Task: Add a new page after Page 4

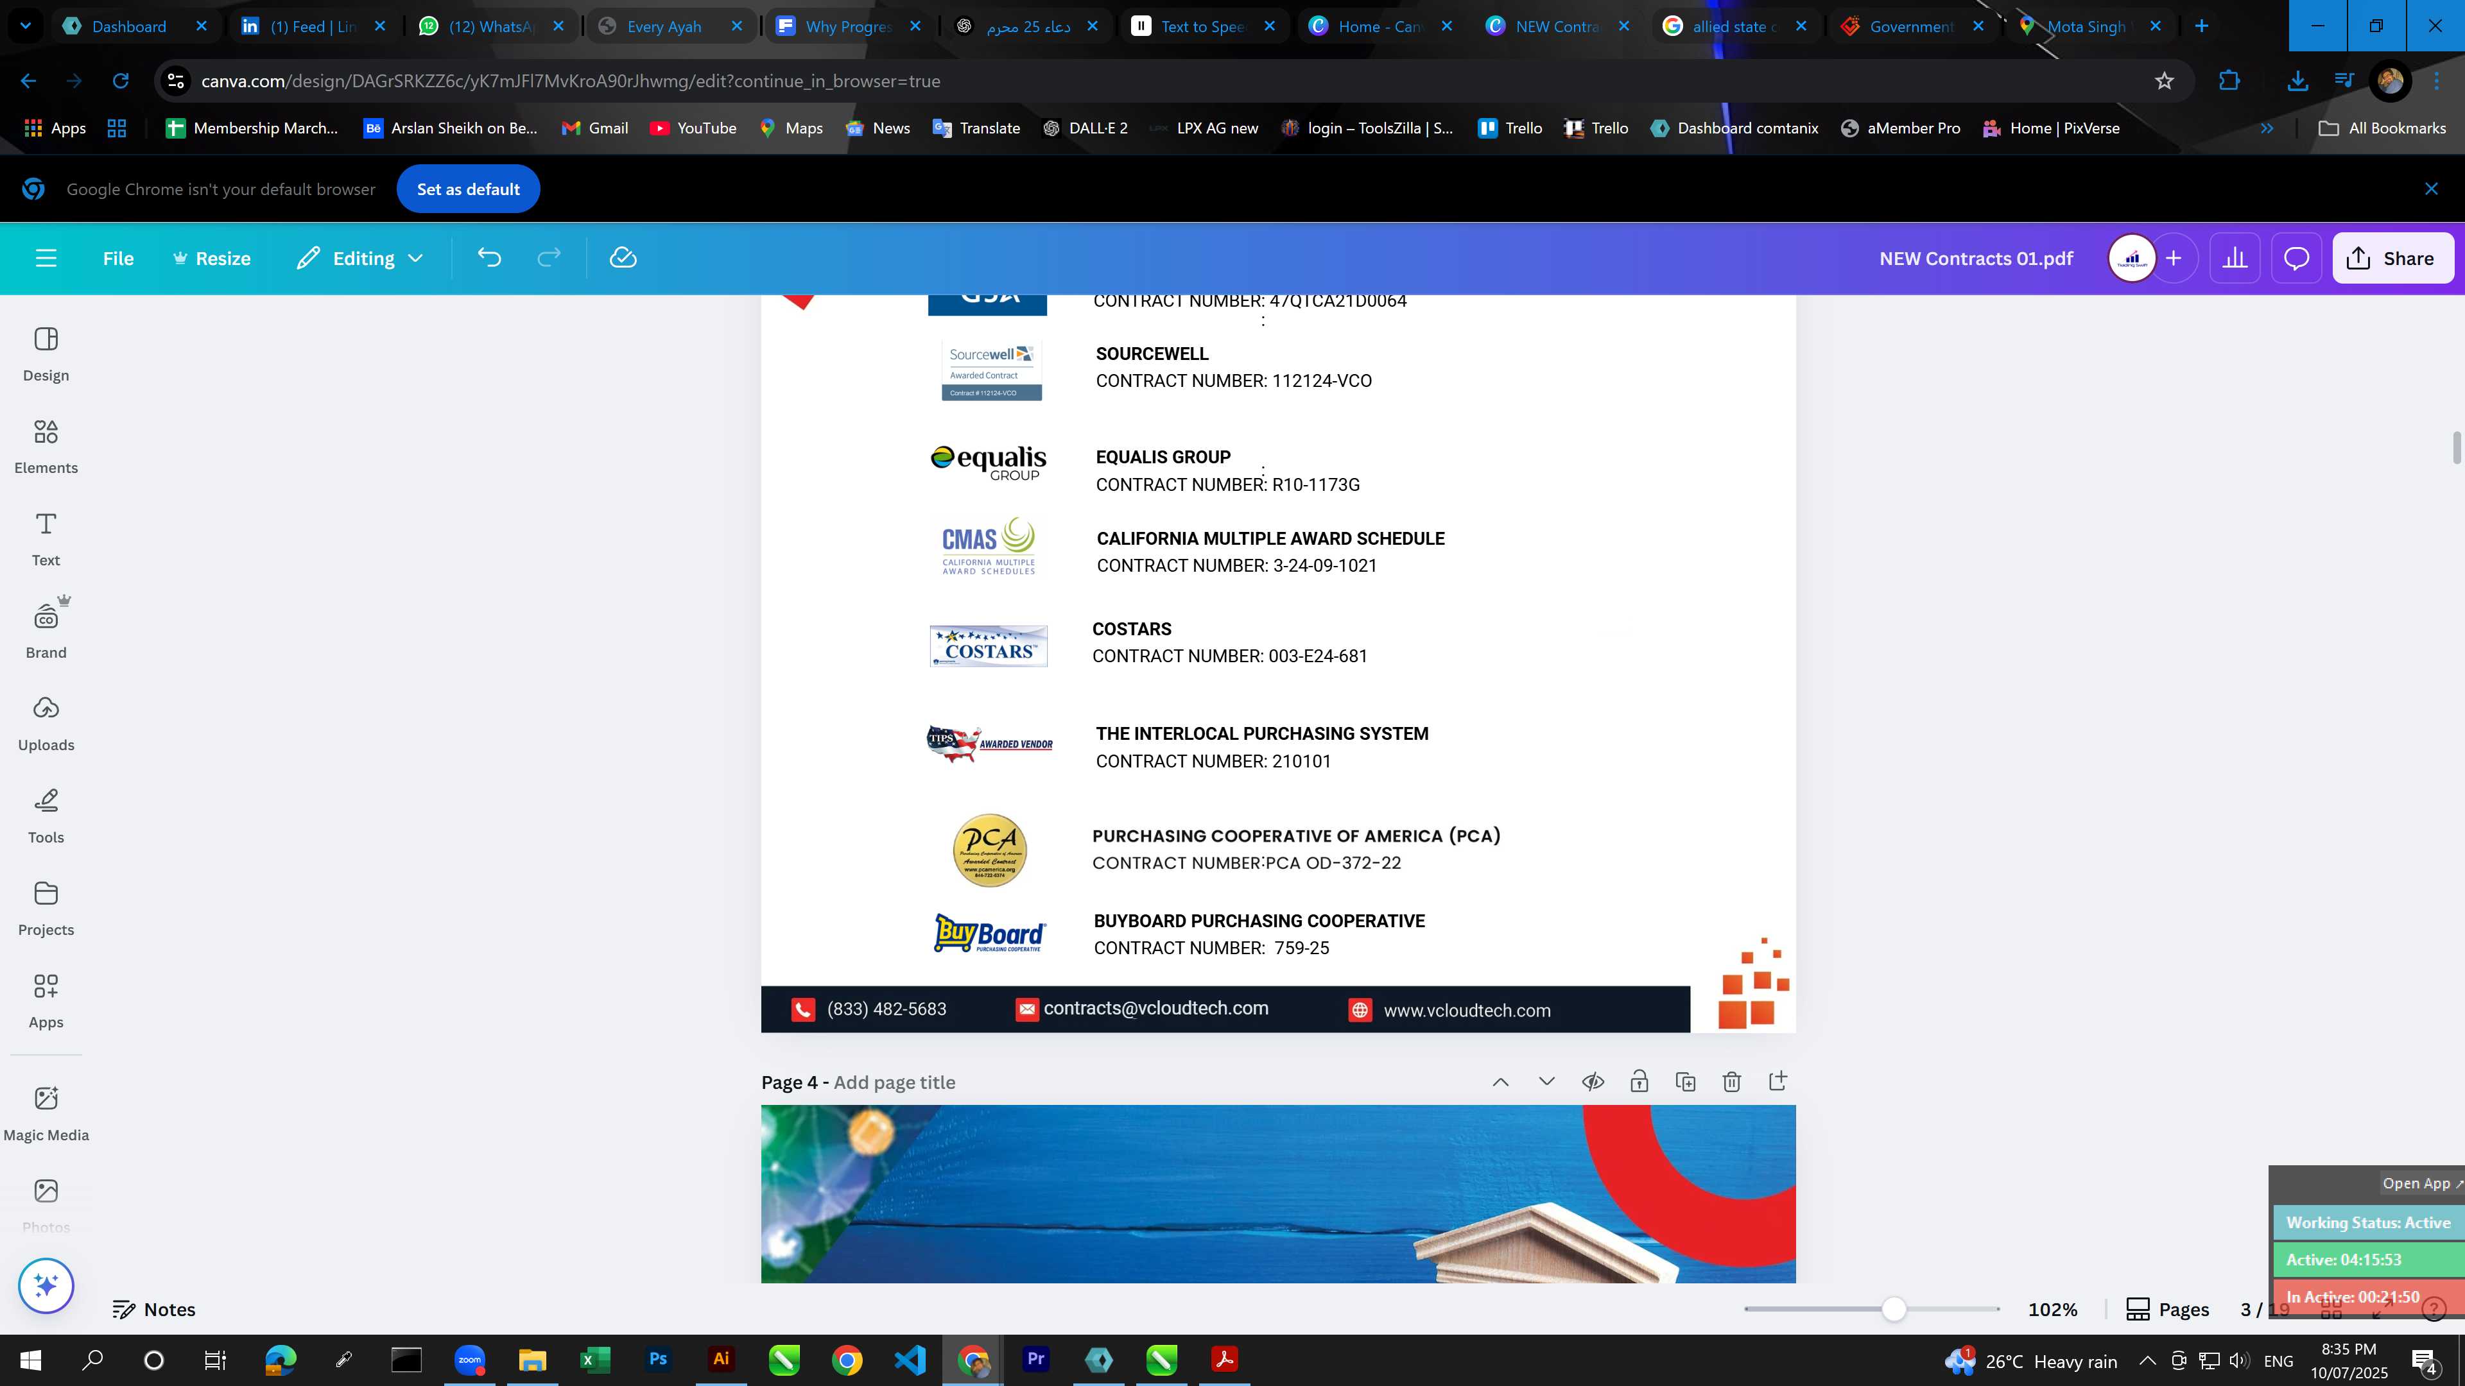Action: pyautogui.click(x=1778, y=1082)
